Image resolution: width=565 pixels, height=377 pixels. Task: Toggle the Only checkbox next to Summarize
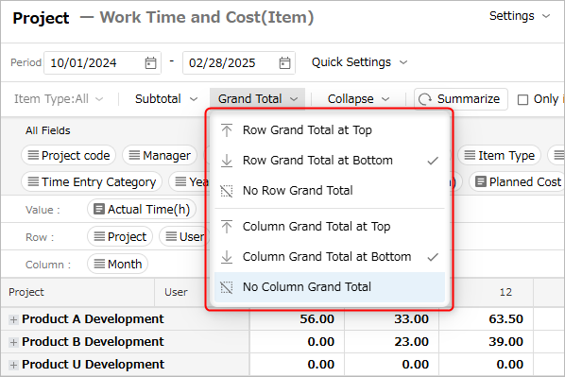pyautogui.click(x=522, y=99)
